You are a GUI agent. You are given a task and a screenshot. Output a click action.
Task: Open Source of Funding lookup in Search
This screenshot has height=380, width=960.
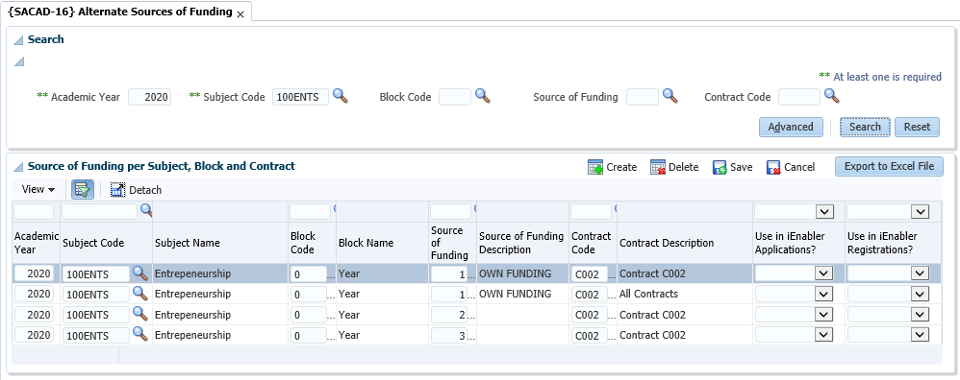coord(669,97)
